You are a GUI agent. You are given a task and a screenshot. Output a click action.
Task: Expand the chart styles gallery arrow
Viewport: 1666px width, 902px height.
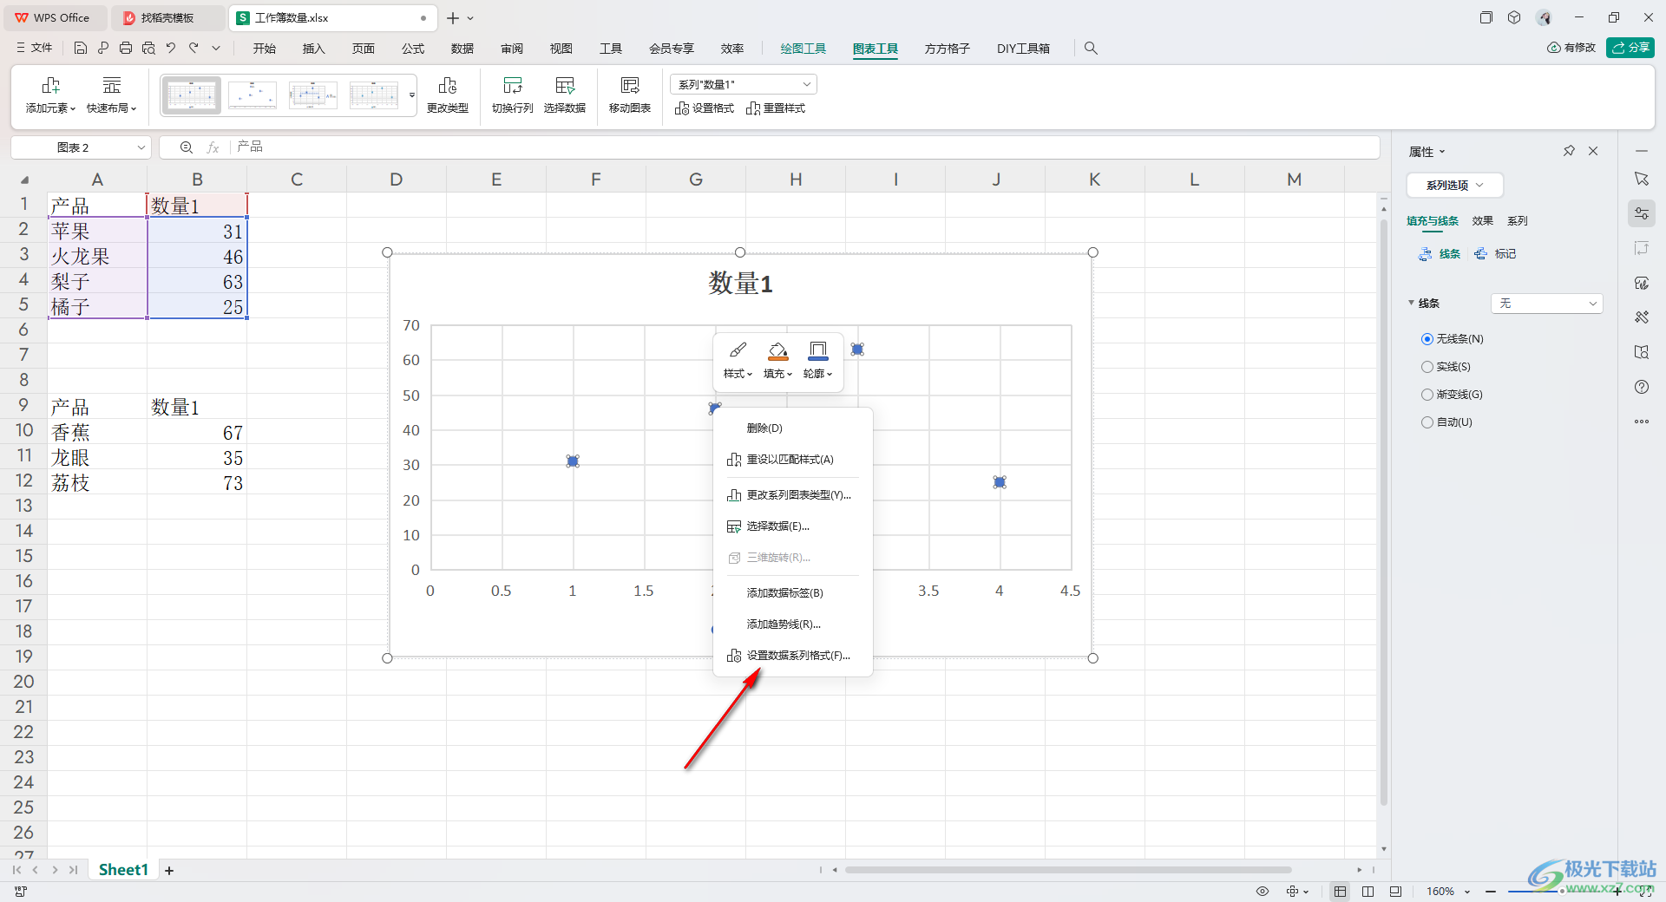click(x=411, y=95)
